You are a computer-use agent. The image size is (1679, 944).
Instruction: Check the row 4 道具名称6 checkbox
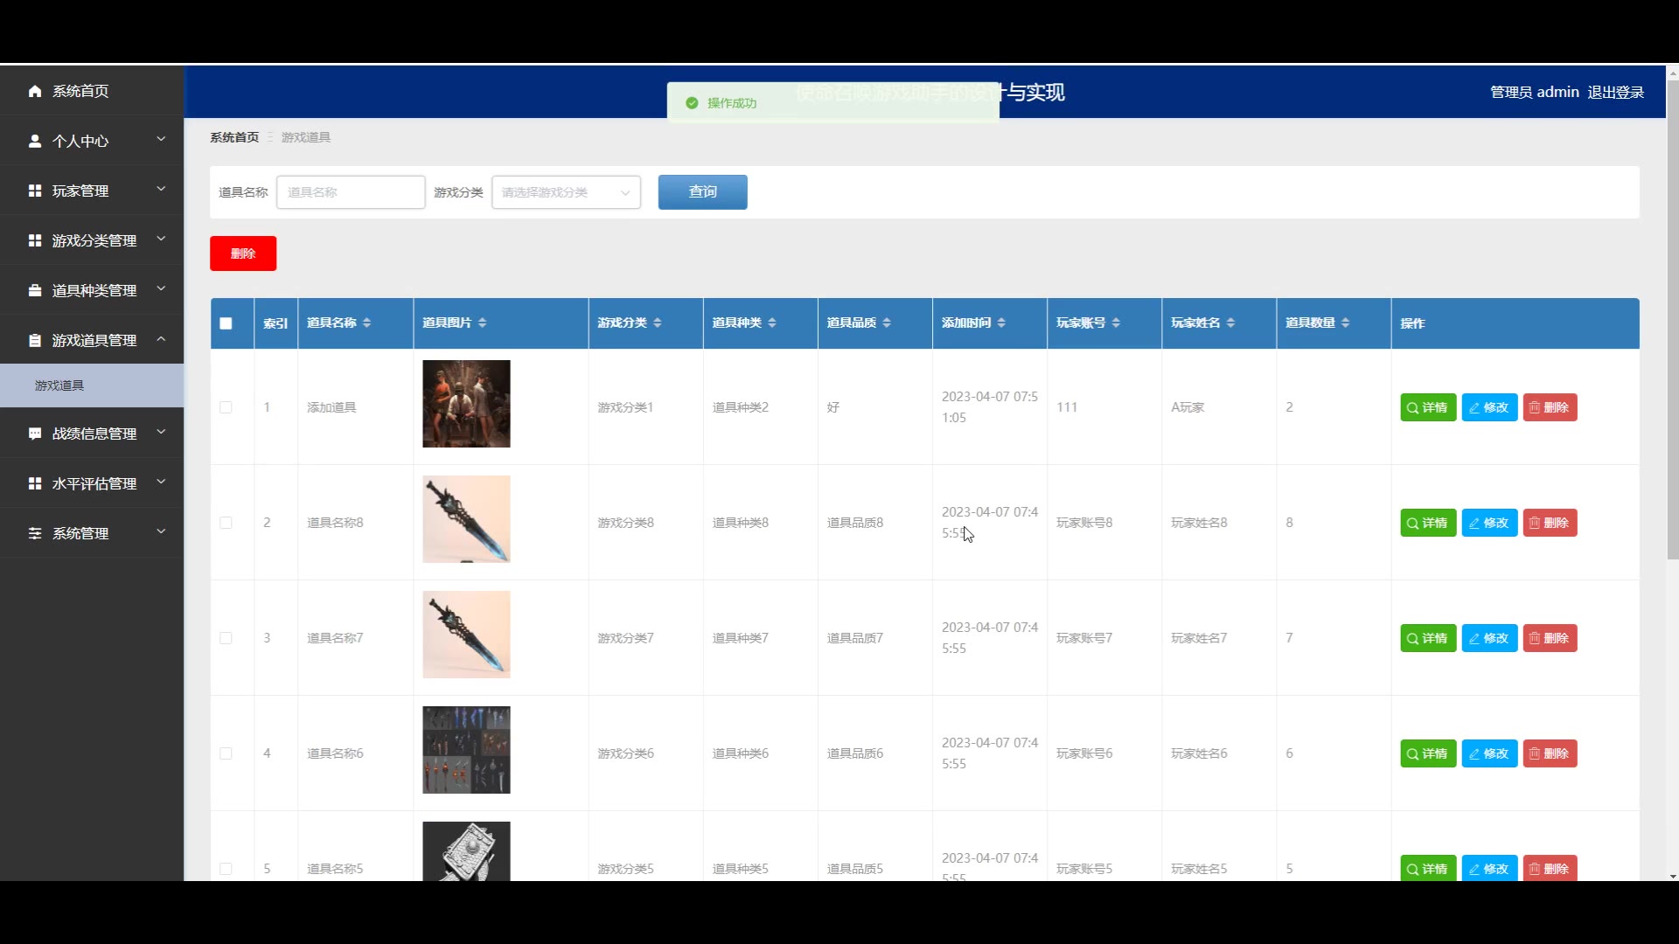coord(226,753)
